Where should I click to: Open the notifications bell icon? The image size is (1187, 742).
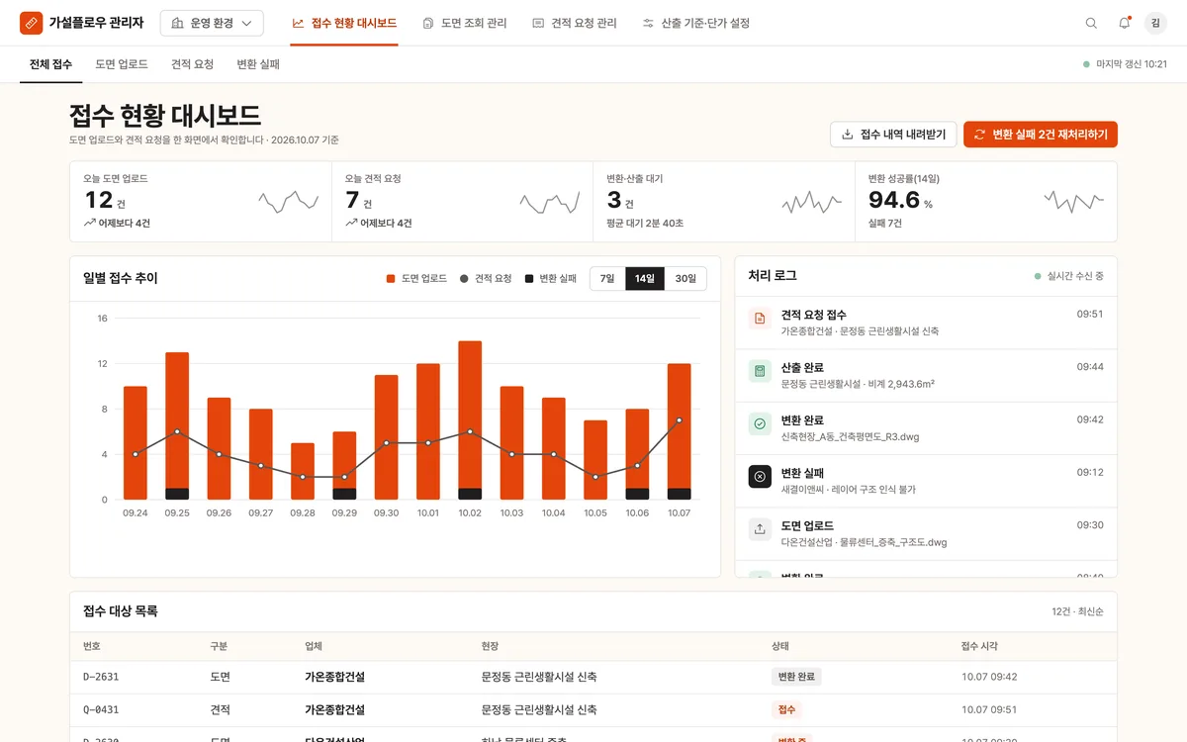click(x=1124, y=23)
